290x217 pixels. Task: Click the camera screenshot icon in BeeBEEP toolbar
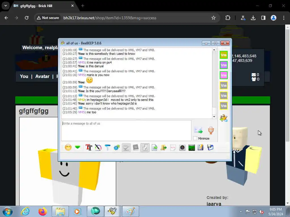point(182,147)
